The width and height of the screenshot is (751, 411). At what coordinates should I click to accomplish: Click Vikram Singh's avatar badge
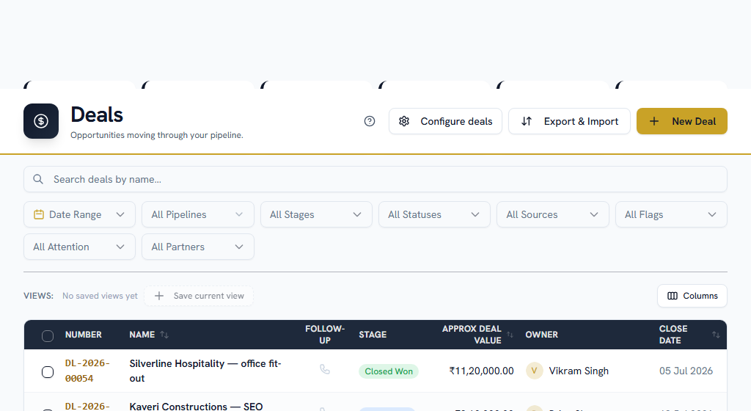click(534, 371)
